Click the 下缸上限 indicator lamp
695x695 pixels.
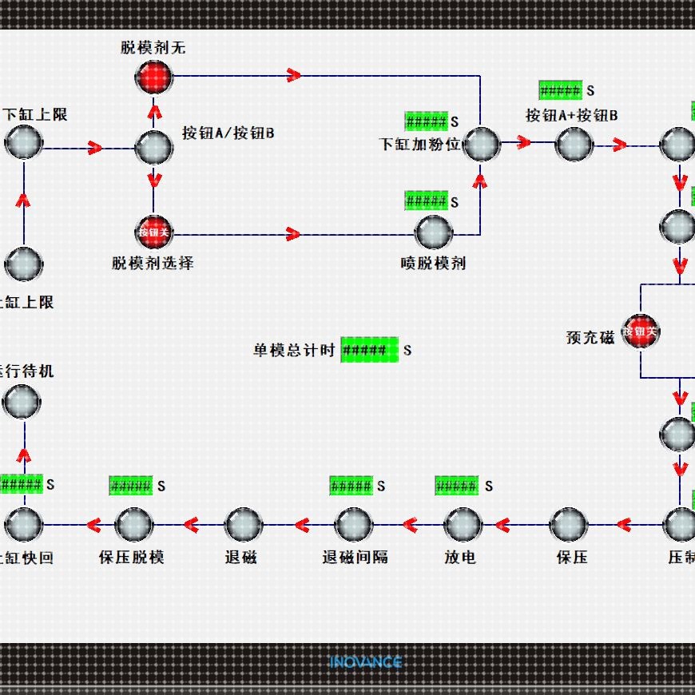click(23, 142)
